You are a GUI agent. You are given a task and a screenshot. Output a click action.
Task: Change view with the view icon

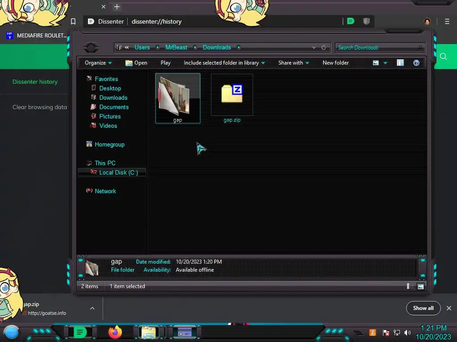tap(376, 63)
